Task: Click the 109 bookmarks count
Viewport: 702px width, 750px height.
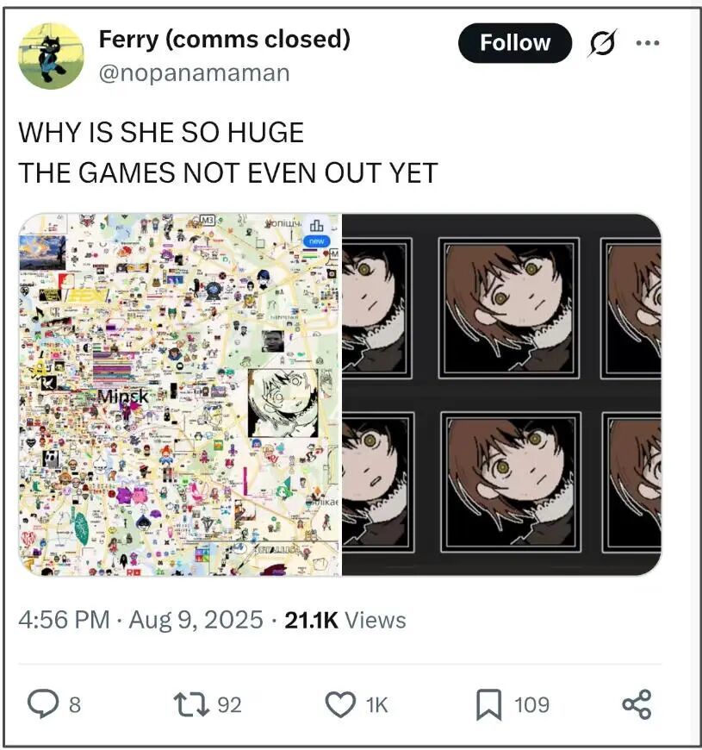Action: click(531, 704)
